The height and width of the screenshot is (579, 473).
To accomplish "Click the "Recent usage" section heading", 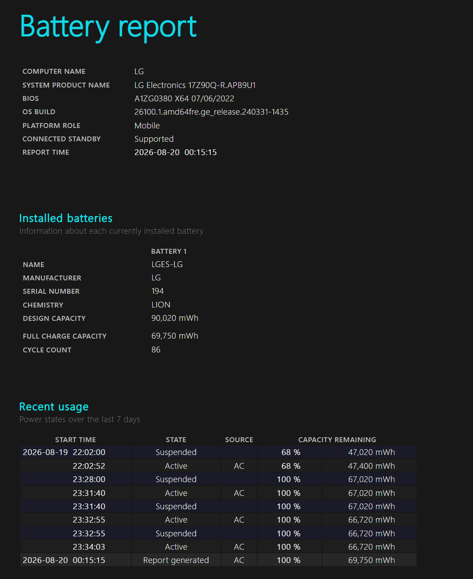I will 54,407.
